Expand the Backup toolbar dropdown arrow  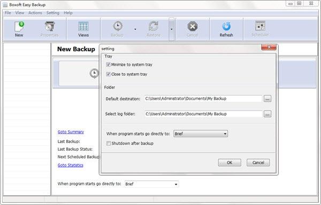tap(135, 29)
